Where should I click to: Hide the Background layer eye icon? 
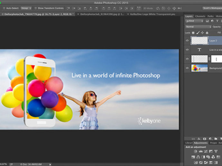click(187, 68)
